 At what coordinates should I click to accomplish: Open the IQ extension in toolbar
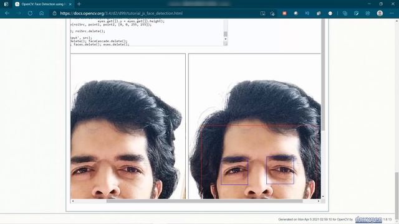(x=307, y=13)
